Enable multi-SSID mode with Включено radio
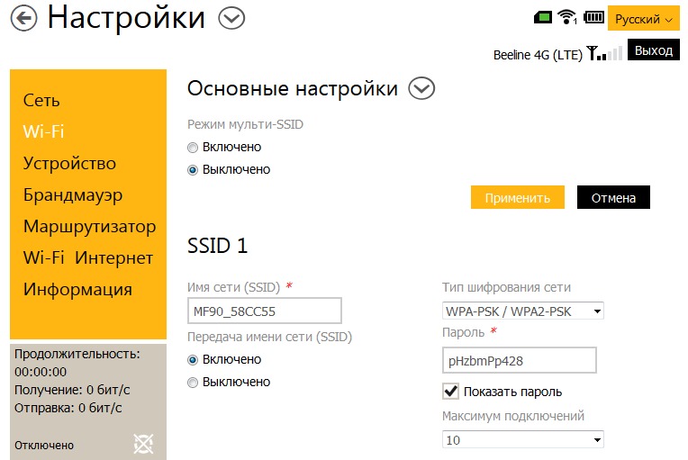 pyautogui.click(x=193, y=147)
